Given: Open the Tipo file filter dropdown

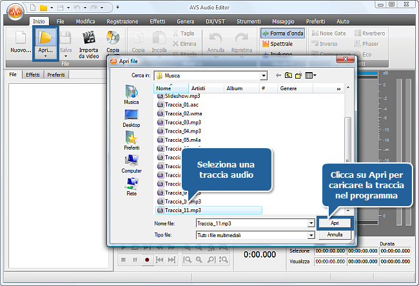Looking at the screenshot, I should (x=311, y=235).
